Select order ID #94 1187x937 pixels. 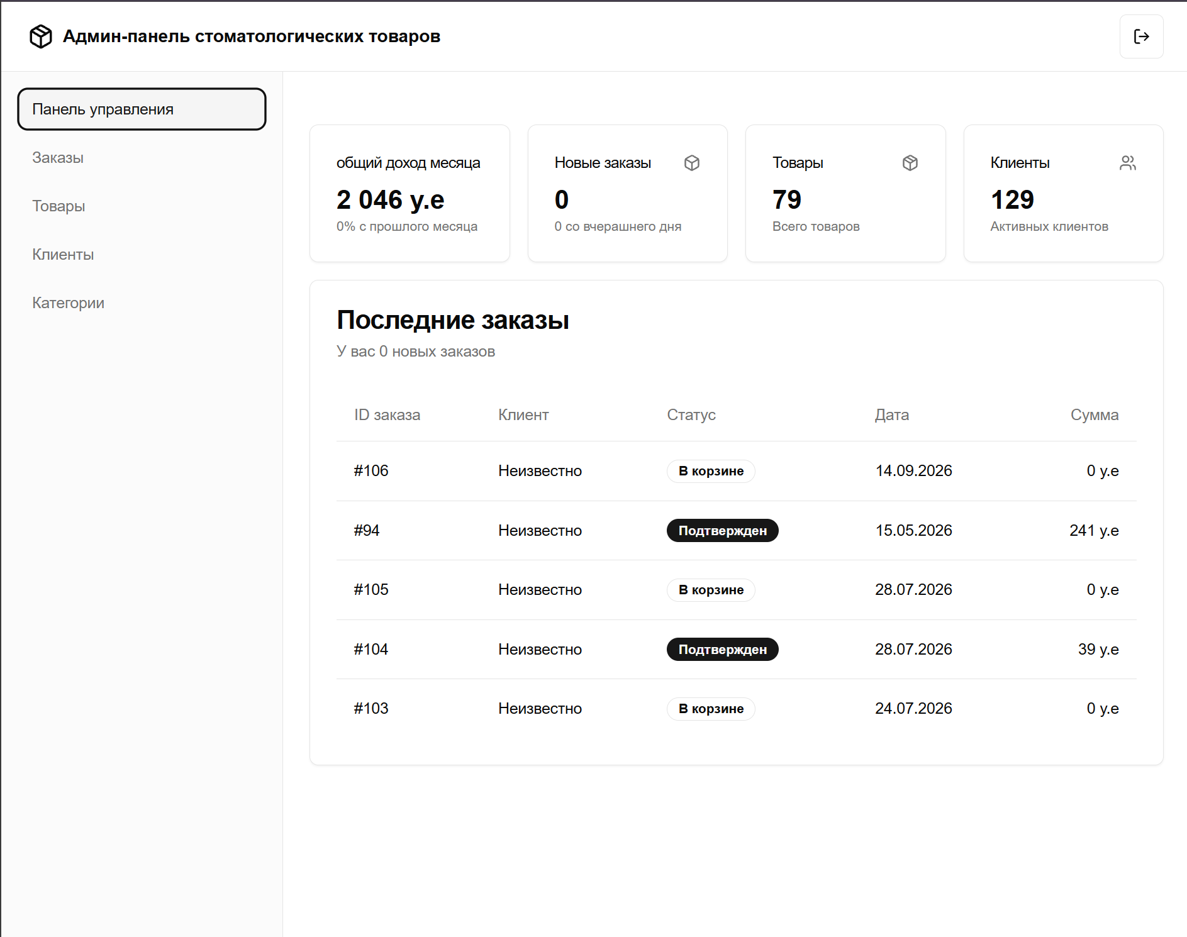coord(367,531)
